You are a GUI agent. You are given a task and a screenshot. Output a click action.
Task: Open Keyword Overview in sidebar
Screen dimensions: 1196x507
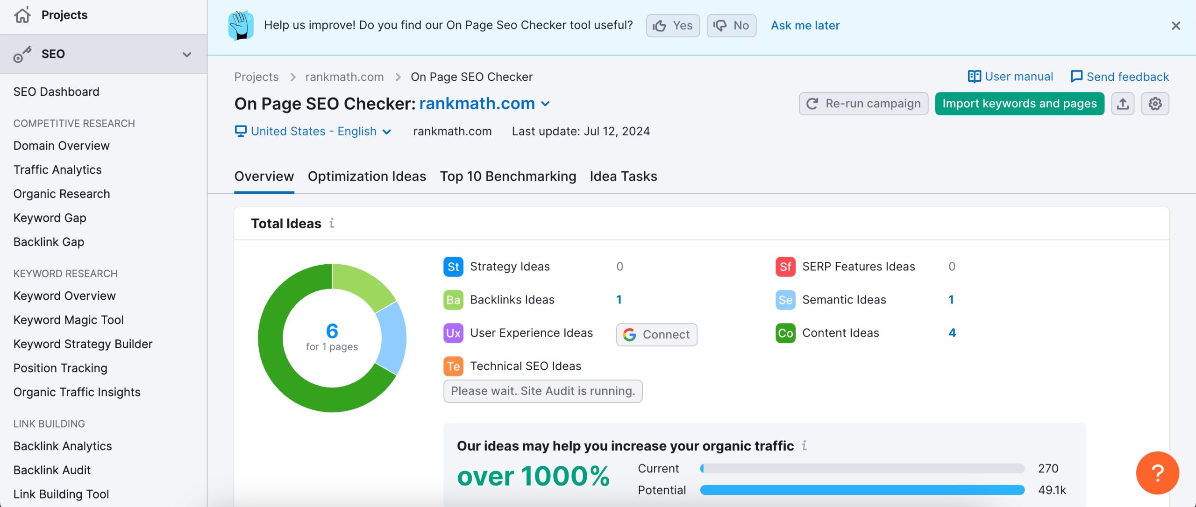pos(64,296)
